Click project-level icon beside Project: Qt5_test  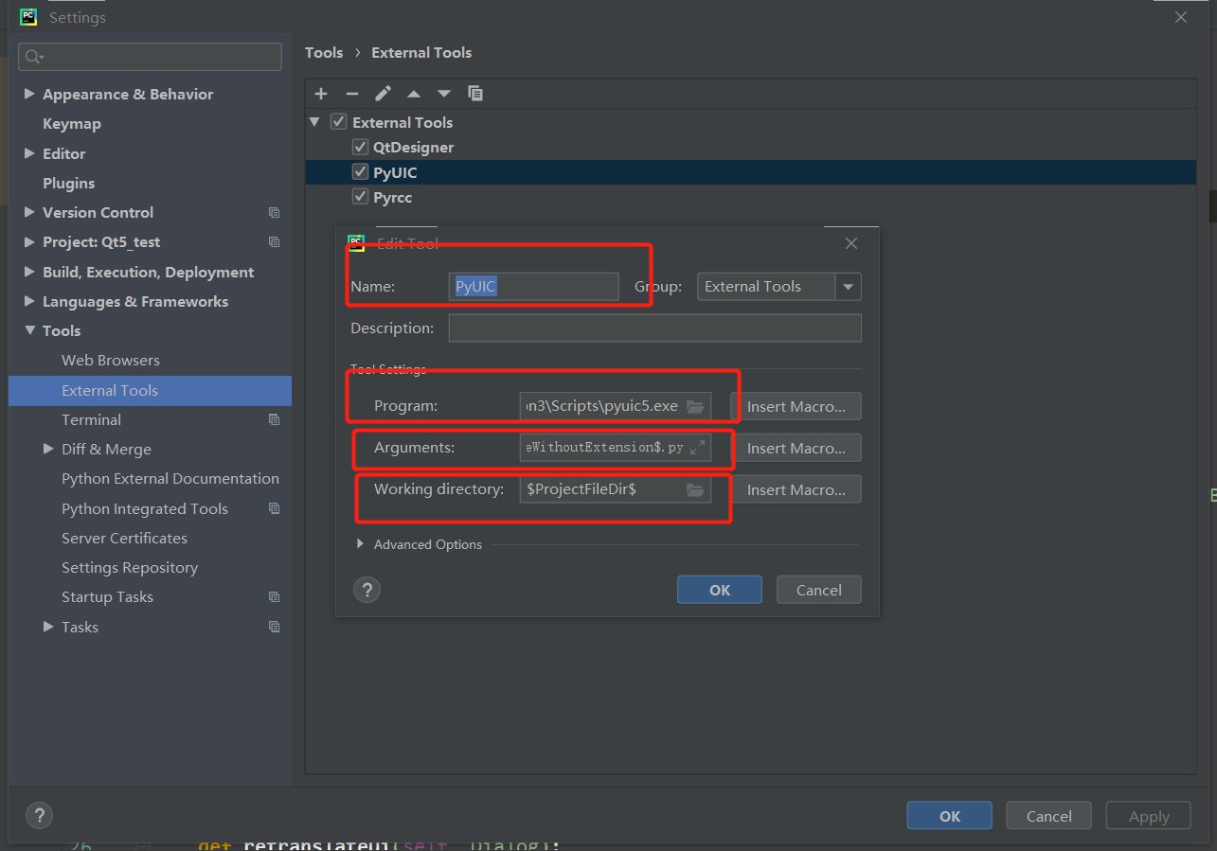(x=274, y=242)
